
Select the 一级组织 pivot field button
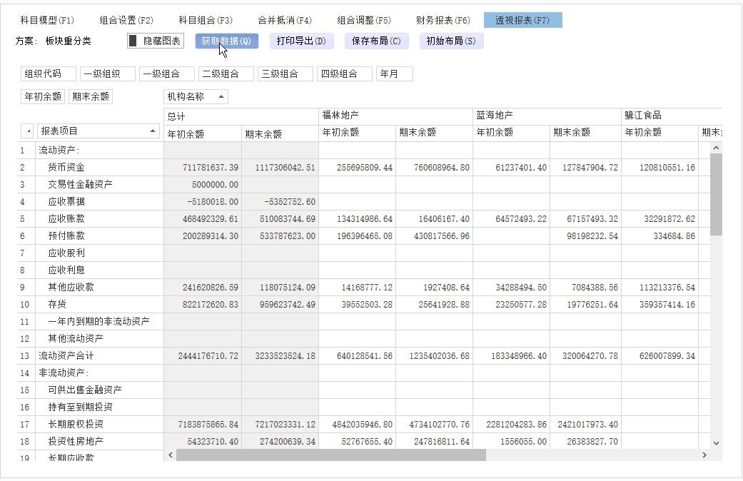(x=104, y=73)
